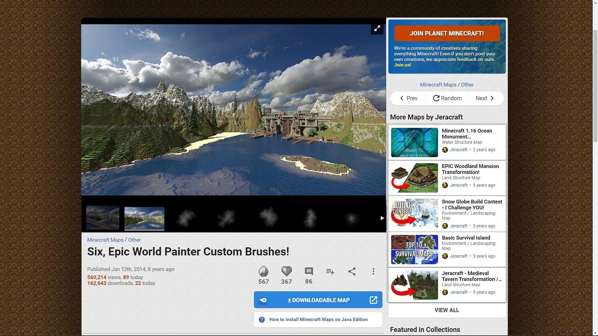Select the second image thumbnail
The image size is (598, 336).
(x=144, y=217)
